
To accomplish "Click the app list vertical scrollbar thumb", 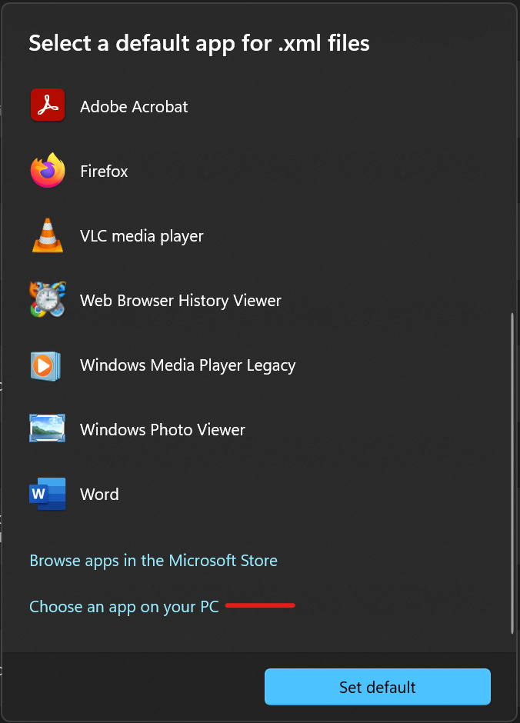I will [512, 473].
